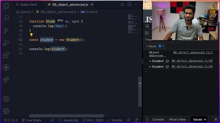Click line number 52 in the gutter
220x123 pixels.
pyautogui.click(x=21, y=40)
